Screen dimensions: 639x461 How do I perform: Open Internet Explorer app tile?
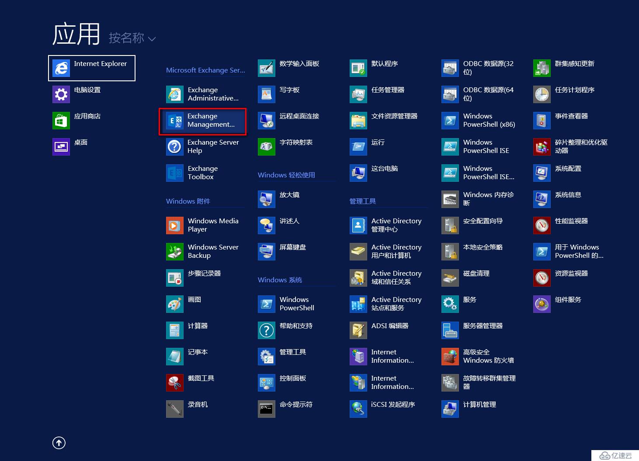[92, 68]
